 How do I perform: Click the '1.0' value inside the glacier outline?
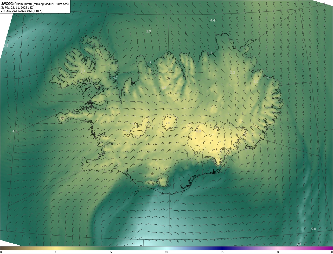coord(168,123)
